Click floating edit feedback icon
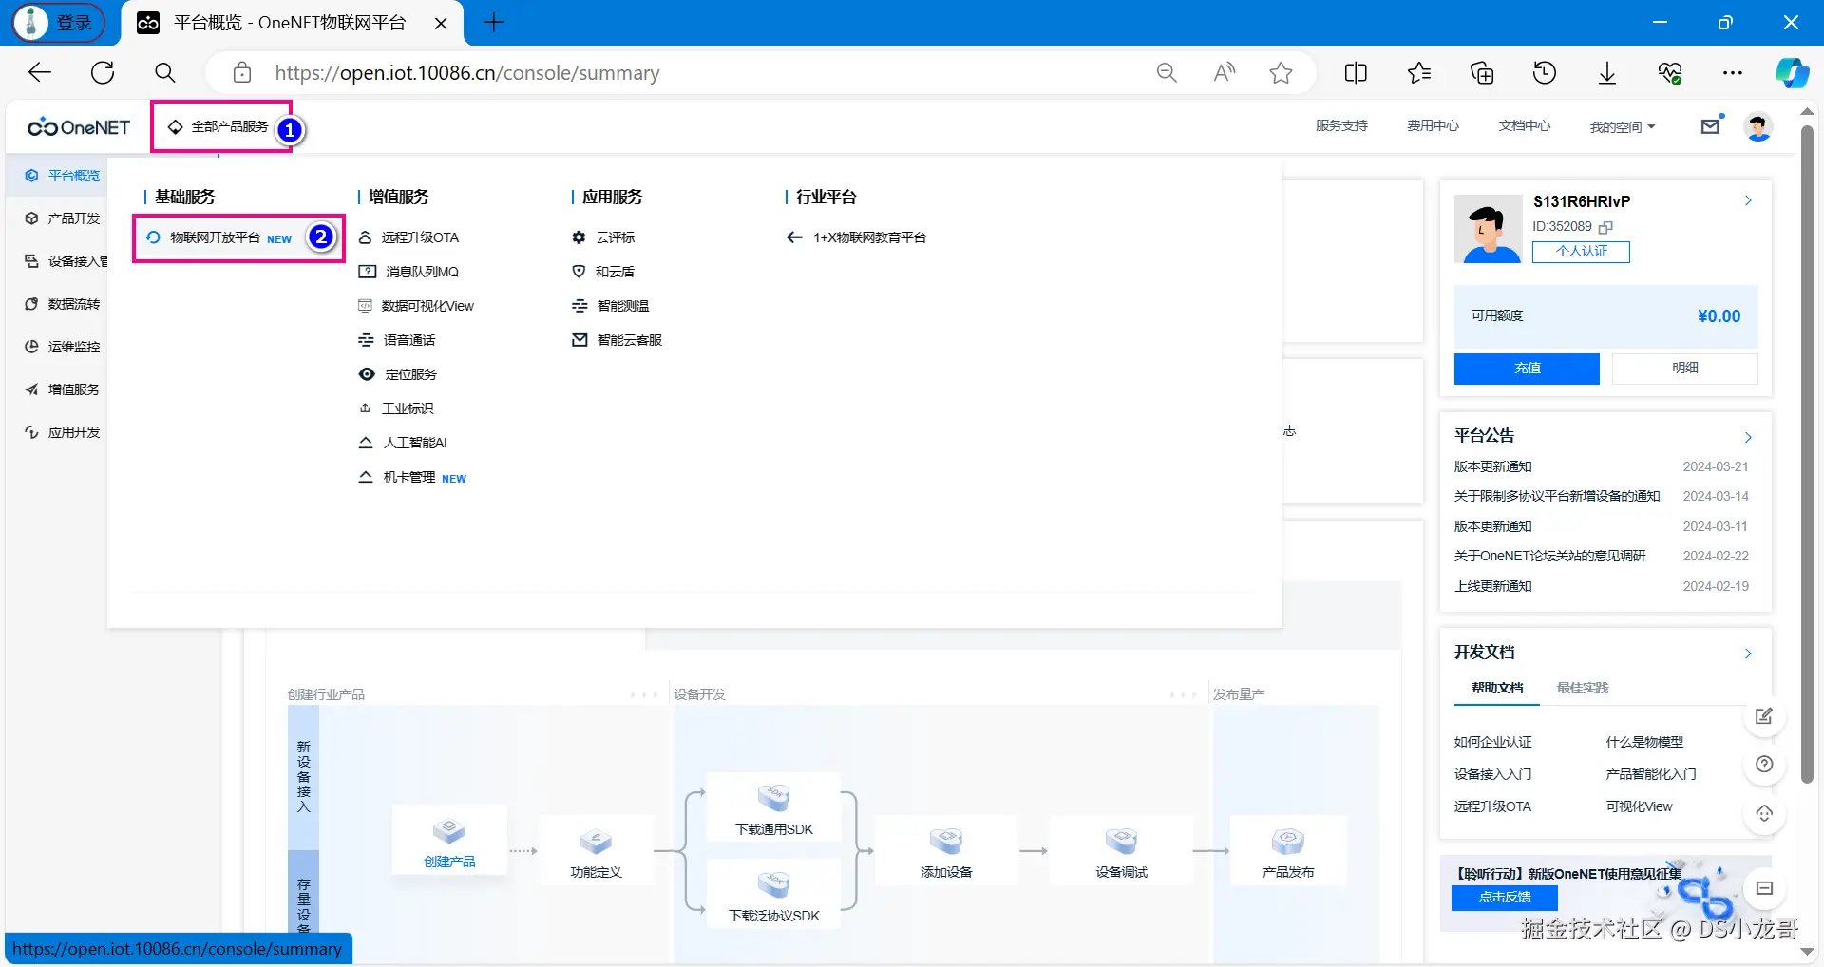The image size is (1824, 967). [x=1764, y=716]
